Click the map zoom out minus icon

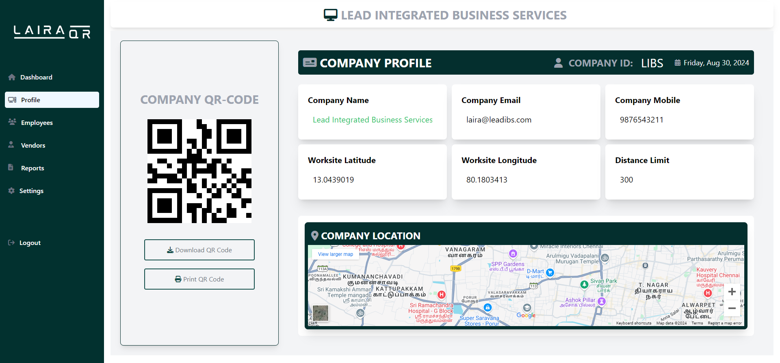pyautogui.click(x=732, y=308)
